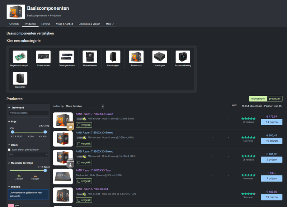Open the Geheugen intern subcategory icon
Viewport: 287px width, 207px height.
click(x=67, y=57)
